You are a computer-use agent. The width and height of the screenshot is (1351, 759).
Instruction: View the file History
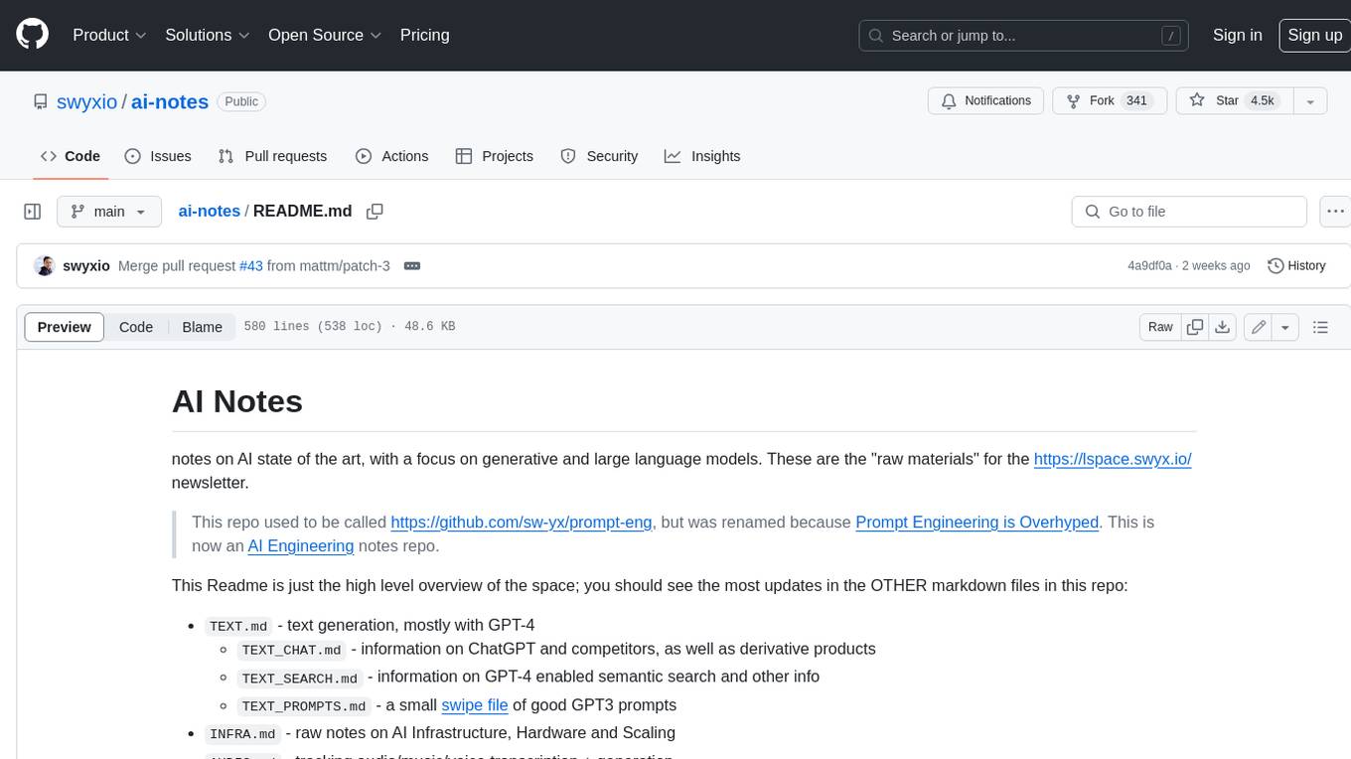point(1296,266)
